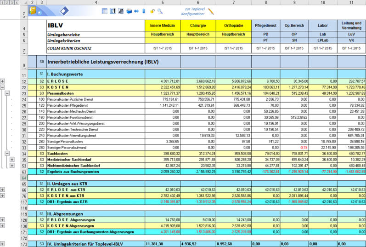The width and height of the screenshot is (366, 247).
Task: Show outline level 4 rows
Action: (x=17, y=3)
